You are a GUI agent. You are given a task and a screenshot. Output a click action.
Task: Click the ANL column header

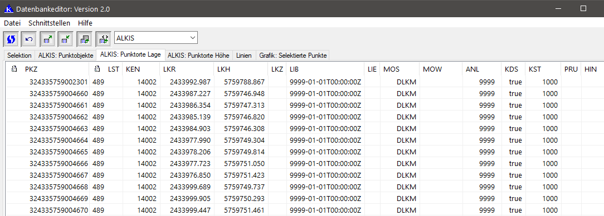(473, 69)
